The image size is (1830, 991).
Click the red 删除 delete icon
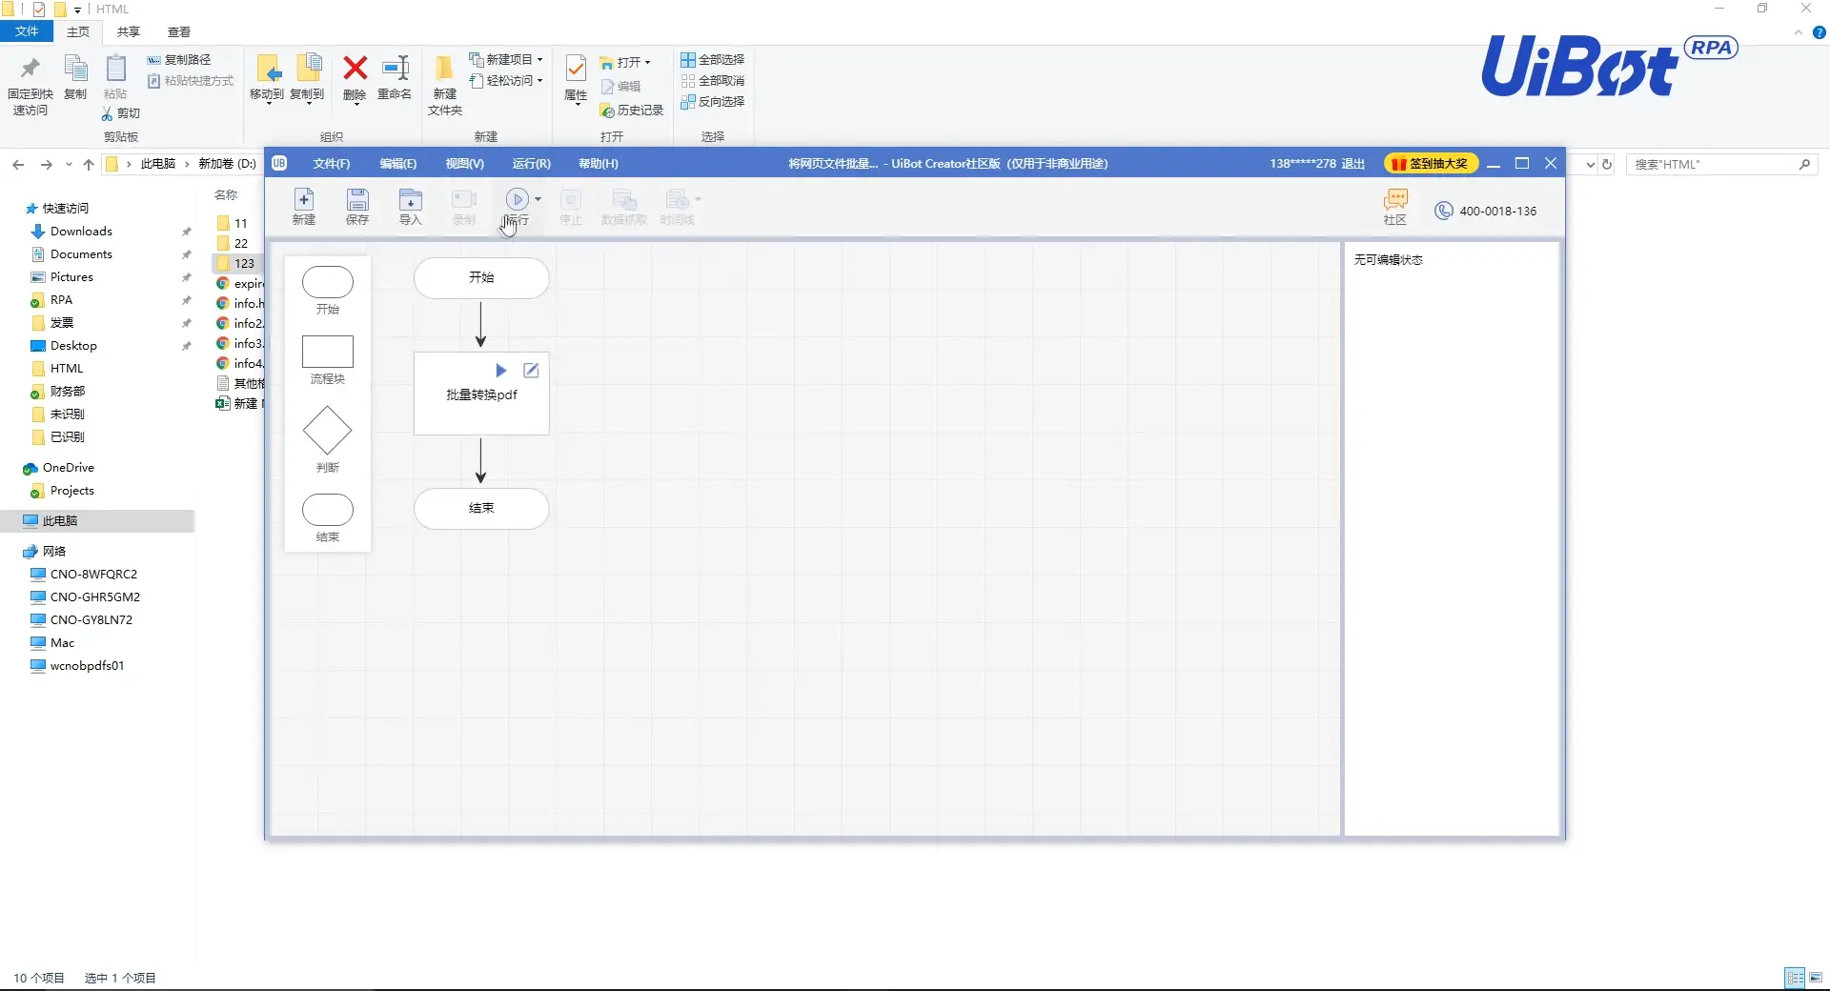click(356, 68)
